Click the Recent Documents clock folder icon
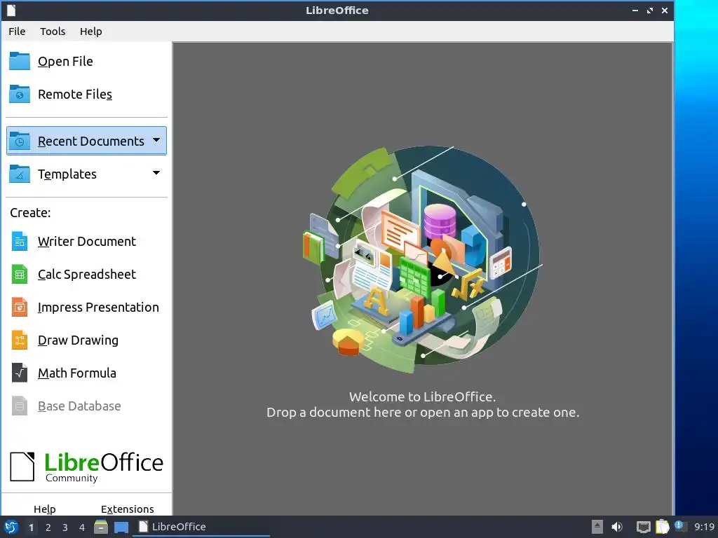 pyautogui.click(x=20, y=141)
